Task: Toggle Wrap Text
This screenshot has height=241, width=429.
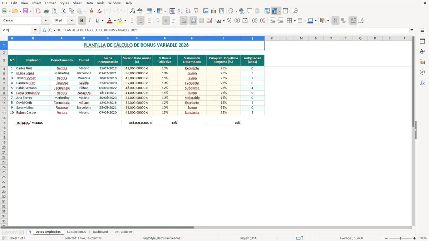Action: pyautogui.click(x=184, y=21)
